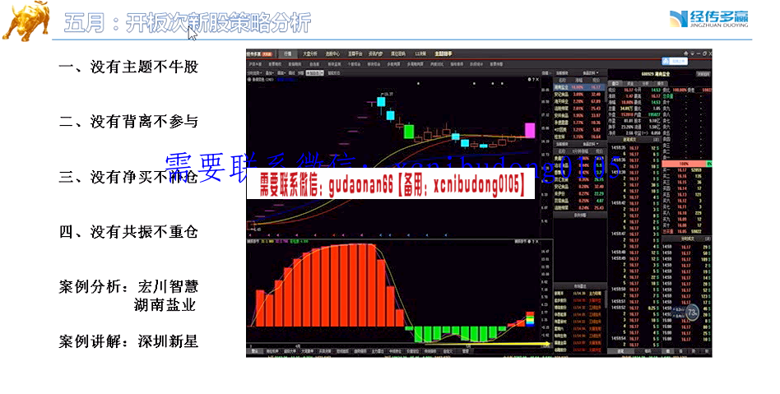The image size is (780, 394).
Task: Click the round 73 floating badge icon
Action: pyautogui.click(x=693, y=313)
